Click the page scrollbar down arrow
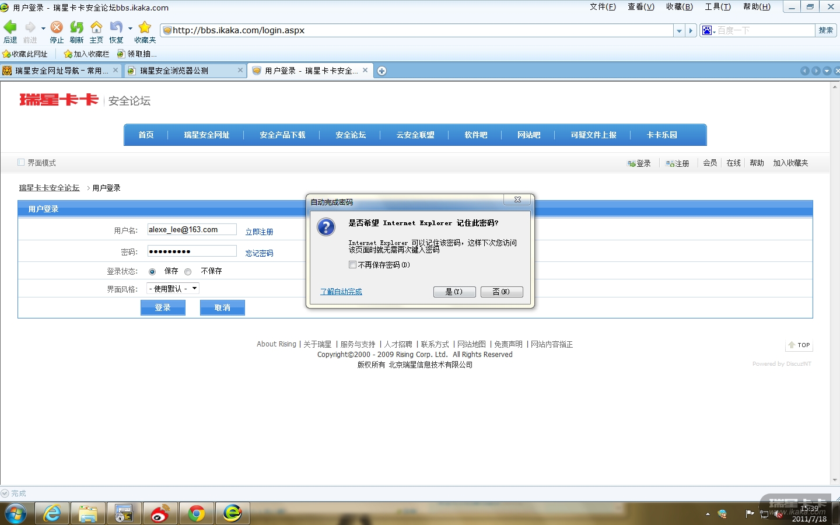 (835, 480)
